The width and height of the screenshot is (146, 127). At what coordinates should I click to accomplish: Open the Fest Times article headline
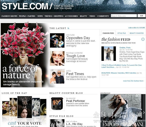(75, 74)
